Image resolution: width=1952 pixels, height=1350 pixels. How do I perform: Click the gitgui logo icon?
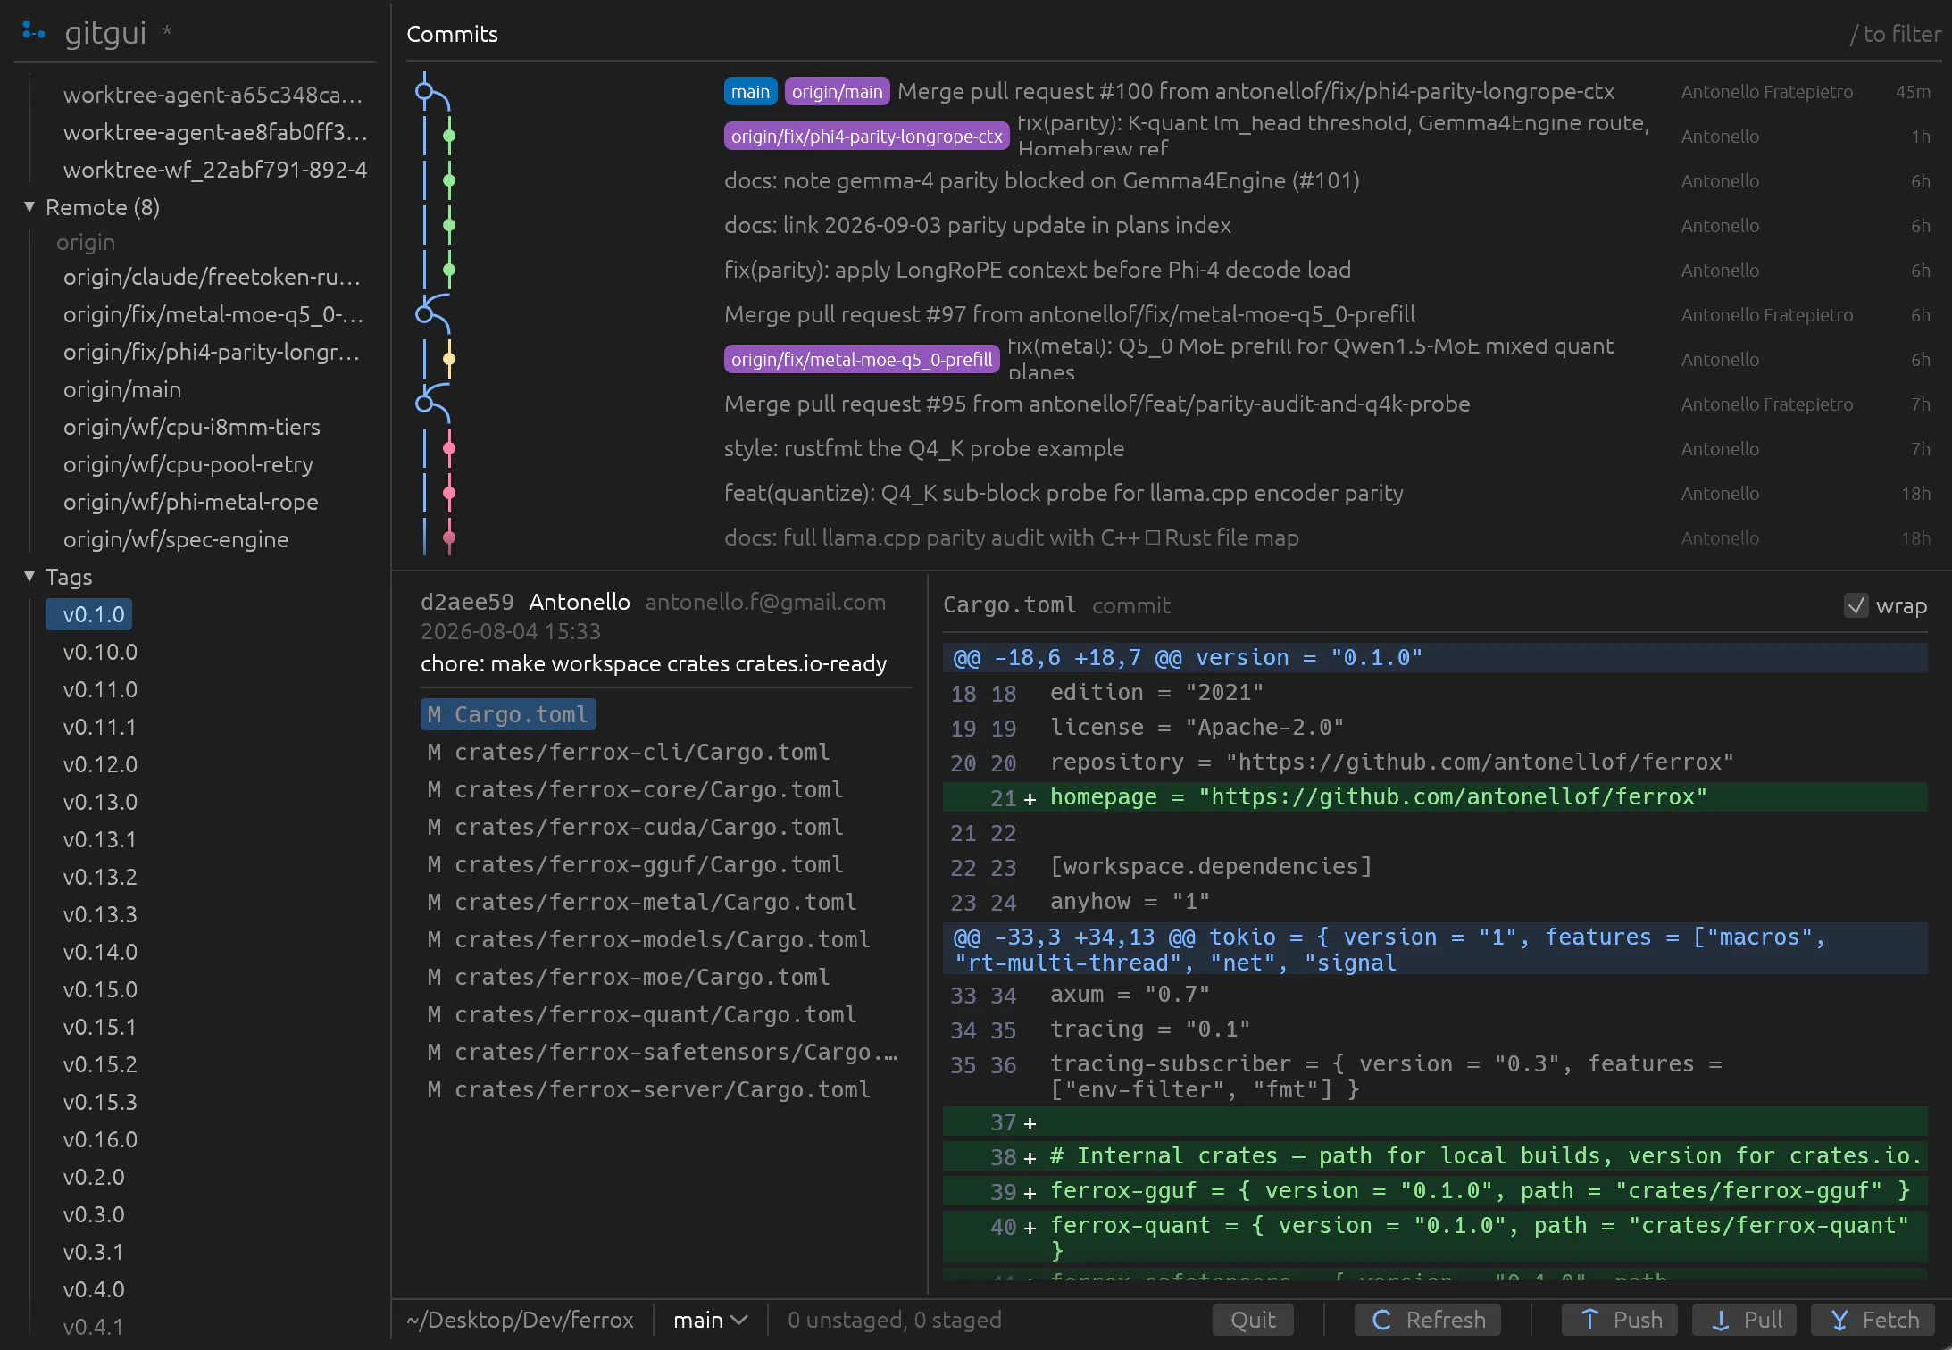click(33, 31)
